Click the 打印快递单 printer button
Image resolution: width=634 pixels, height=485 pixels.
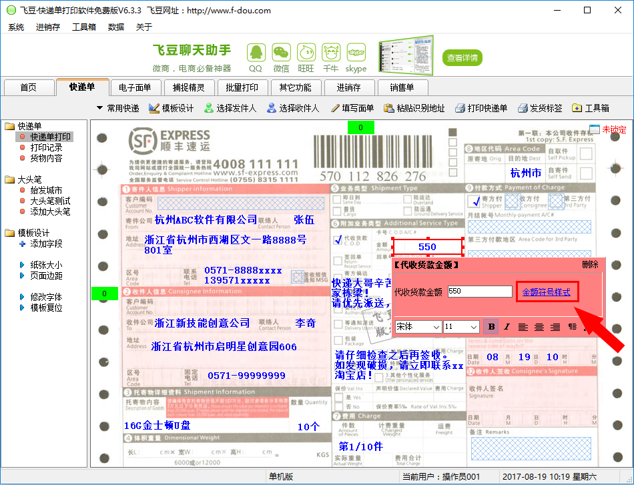[481, 108]
